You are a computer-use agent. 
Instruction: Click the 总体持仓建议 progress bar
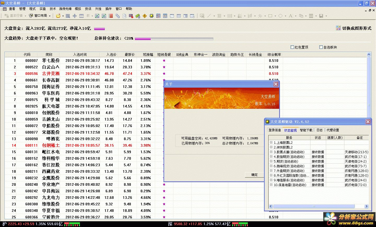pyautogui.click(x=174, y=39)
